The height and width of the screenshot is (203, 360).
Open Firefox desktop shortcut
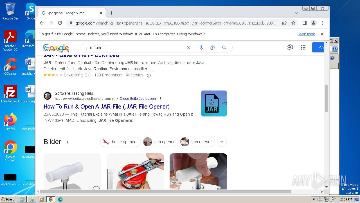10,122
